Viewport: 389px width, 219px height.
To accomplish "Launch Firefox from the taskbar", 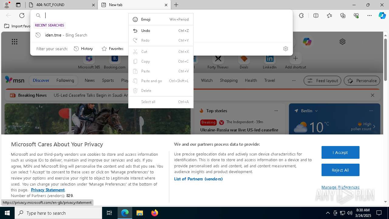I will click(x=154, y=213).
